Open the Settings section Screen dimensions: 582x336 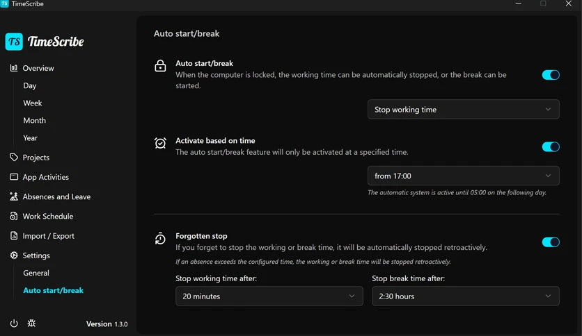[36, 255]
